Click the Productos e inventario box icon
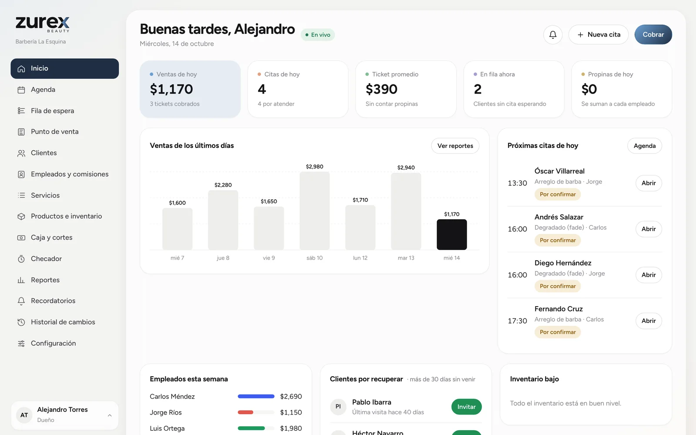696x435 pixels. point(21,217)
